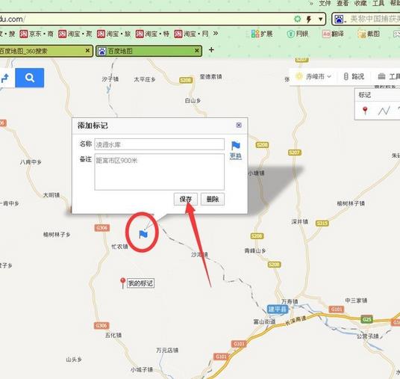Click the 网银 toolbar item

pyautogui.click(x=297, y=34)
